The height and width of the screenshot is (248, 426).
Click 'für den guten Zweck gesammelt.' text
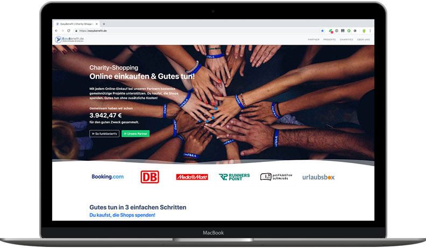[114, 122]
